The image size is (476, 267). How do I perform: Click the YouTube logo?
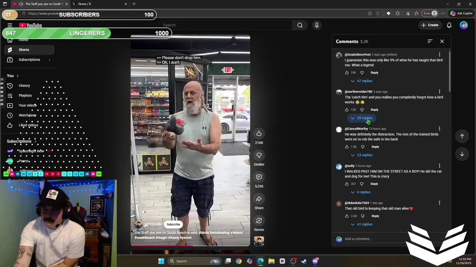(x=30, y=25)
